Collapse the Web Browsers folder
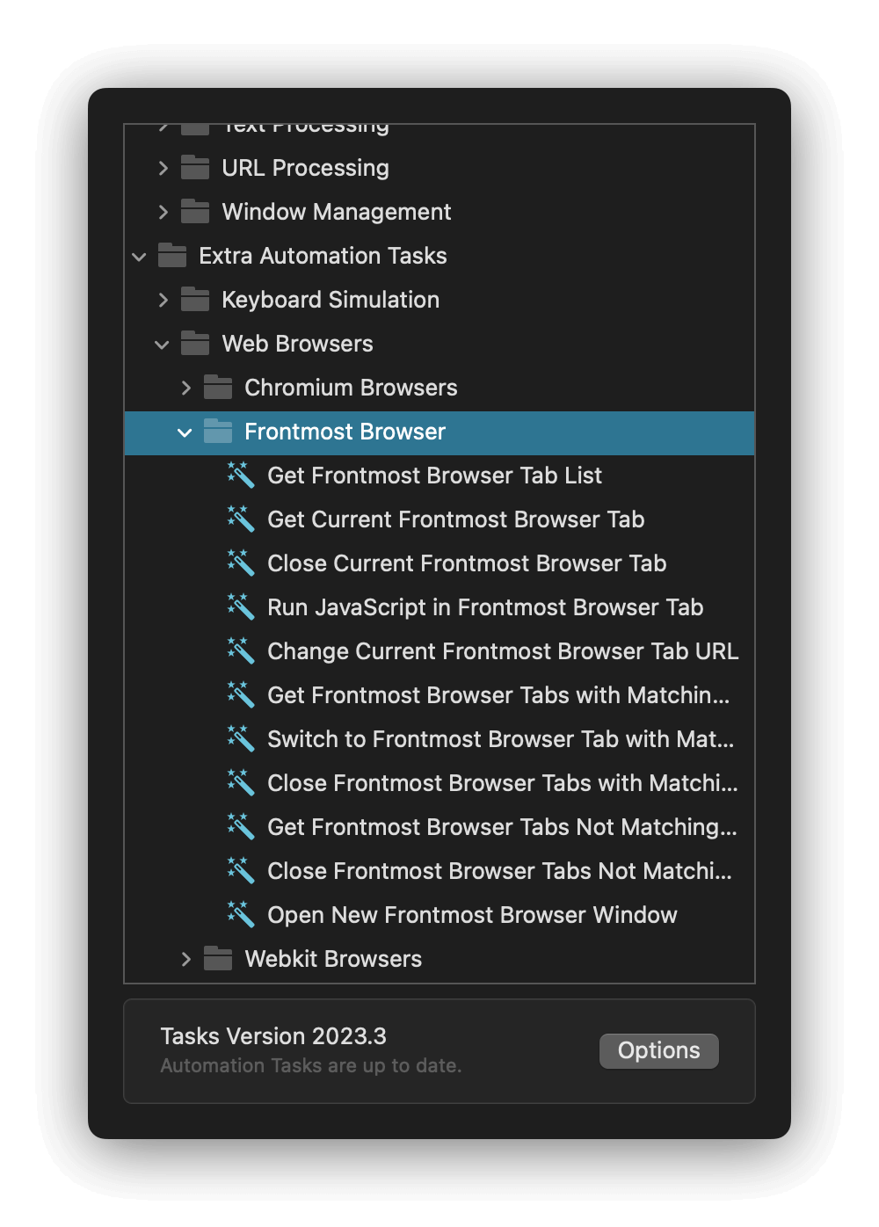879x1227 pixels. 162,345
